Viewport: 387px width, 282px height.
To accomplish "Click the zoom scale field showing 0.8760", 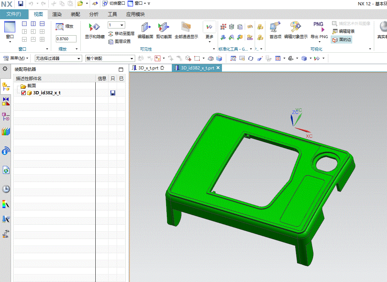I will [66, 39].
